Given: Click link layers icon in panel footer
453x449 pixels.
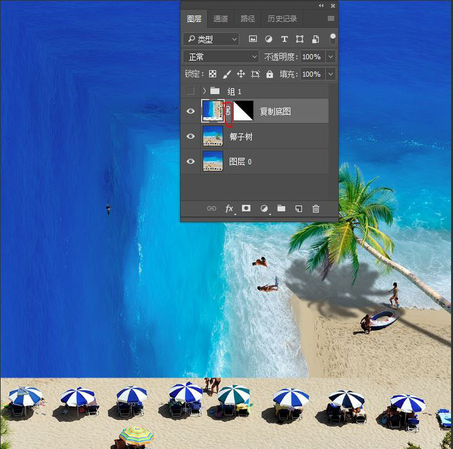Looking at the screenshot, I should [x=212, y=209].
